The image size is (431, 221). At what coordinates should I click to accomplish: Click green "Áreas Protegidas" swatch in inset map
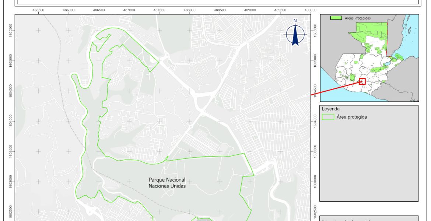(336, 18)
